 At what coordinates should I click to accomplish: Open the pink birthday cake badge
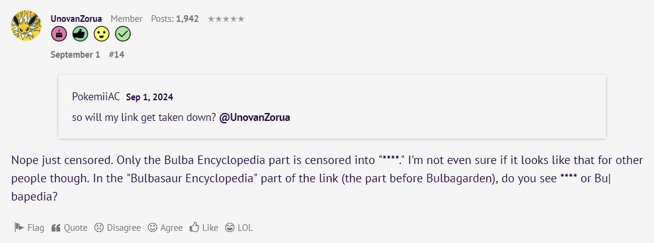click(59, 34)
